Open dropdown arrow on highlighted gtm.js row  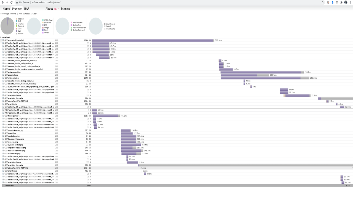click(352, 168)
